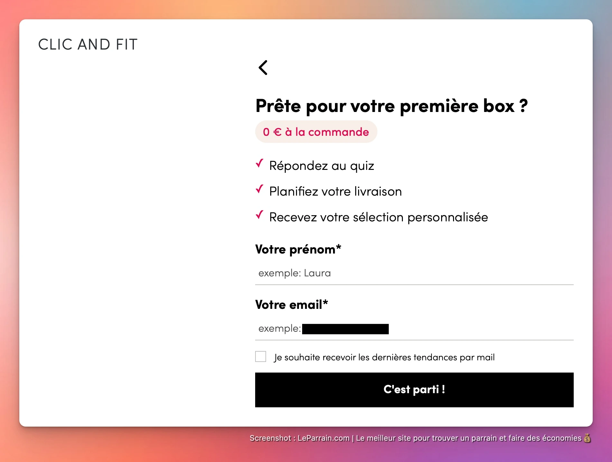Click the "Prête pour votre première box ?" heading
Viewport: 612px width, 462px height.
(x=392, y=106)
